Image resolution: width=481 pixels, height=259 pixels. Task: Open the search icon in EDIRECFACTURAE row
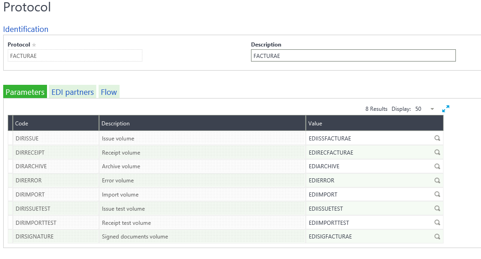(x=437, y=152)
